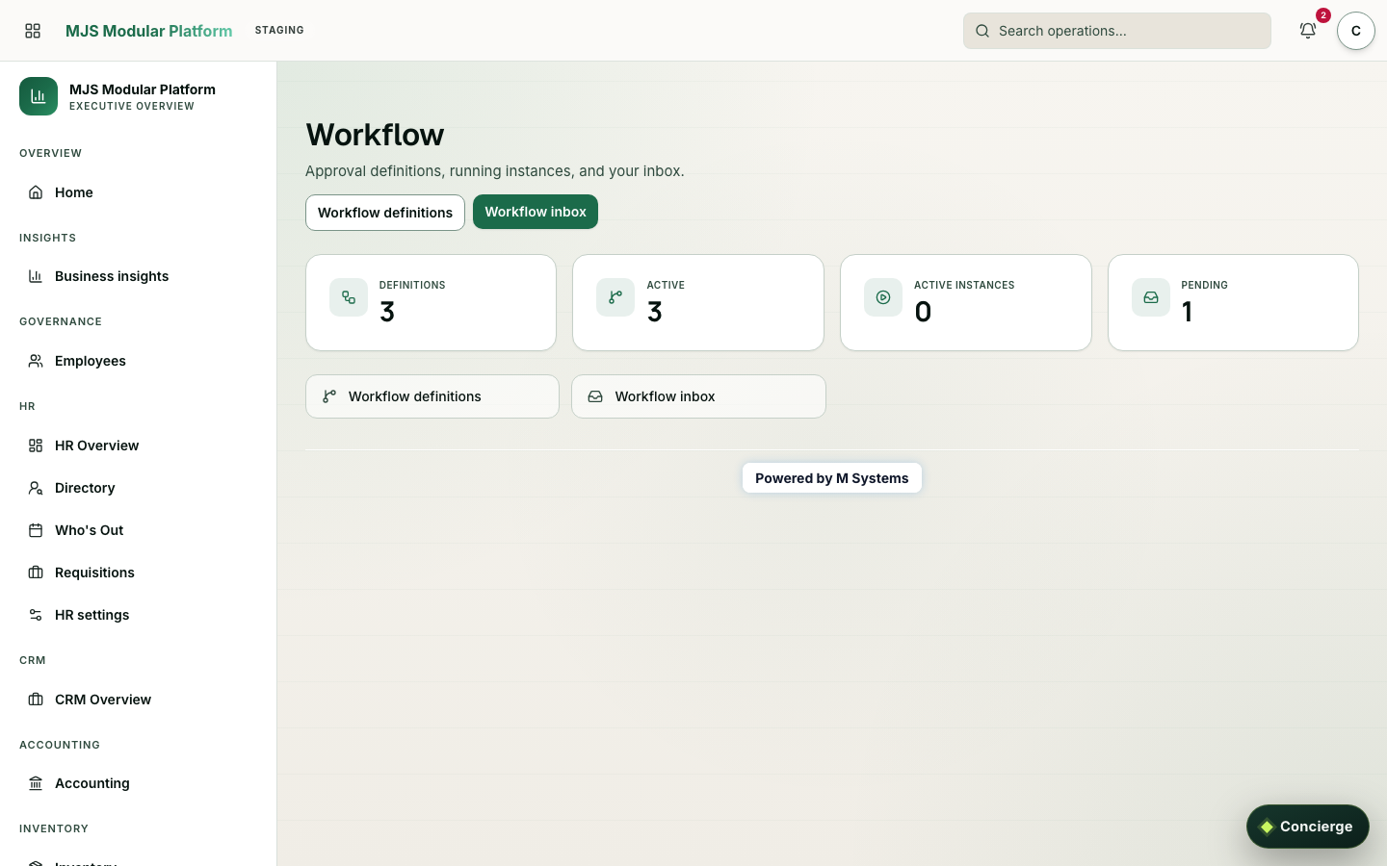Open the lower Workflow inbox link card

point(698,396)
